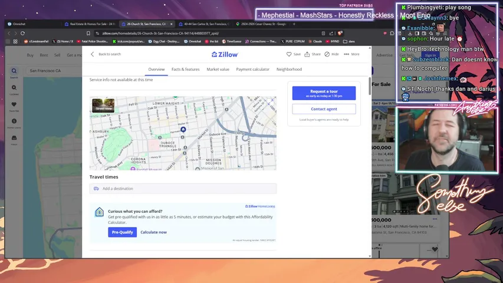Click the home pin marker on the map
The height and width of the screenshot is (283, 503).
pos(183,129)
